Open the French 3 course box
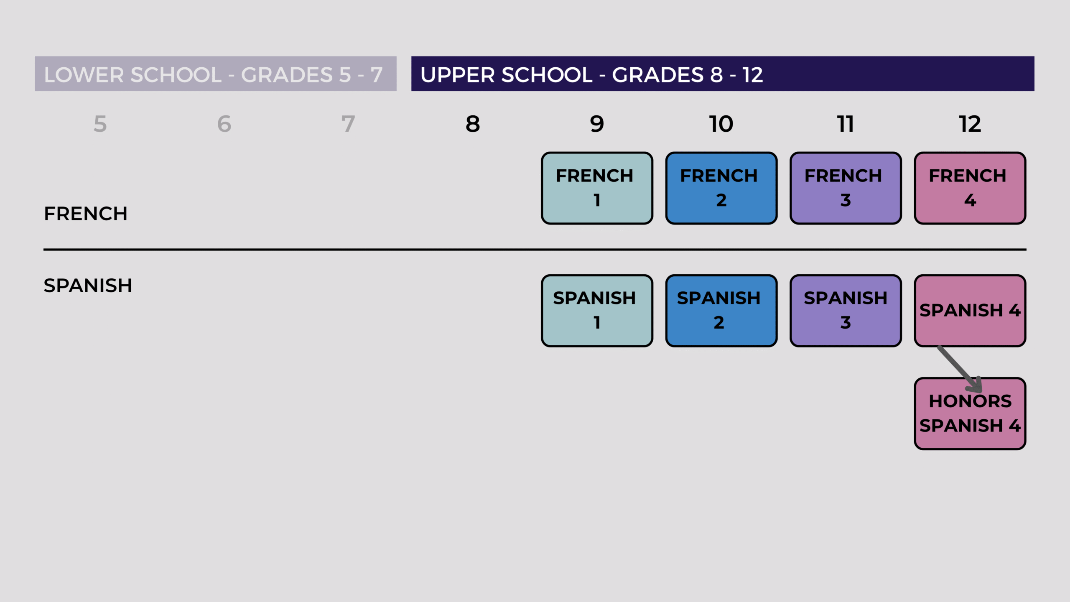1070x602 pixels. (846, 188)
